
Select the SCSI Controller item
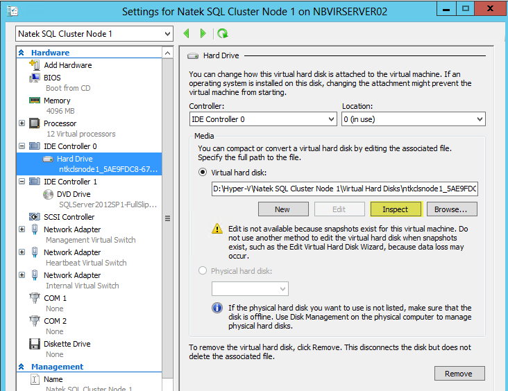69,217
